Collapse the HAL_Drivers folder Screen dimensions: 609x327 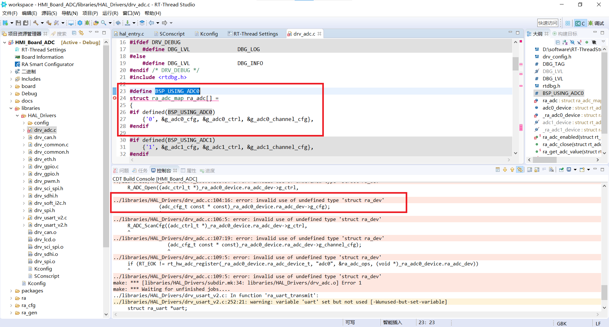click(17, 116)
